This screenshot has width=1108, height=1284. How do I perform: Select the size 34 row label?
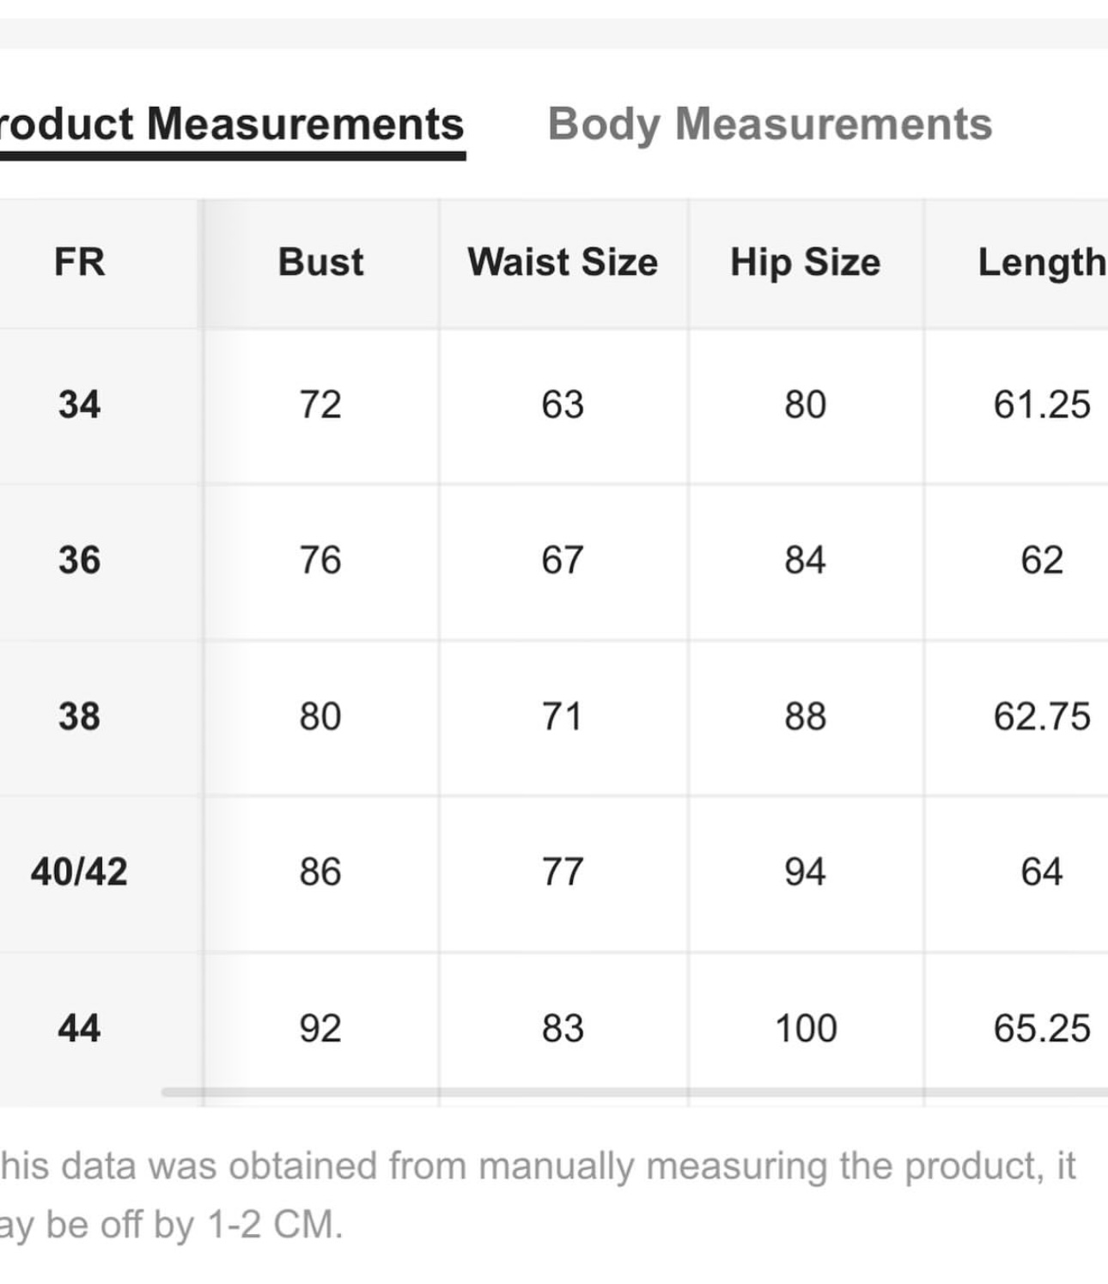pyautogui.click(x=79, y=405)
